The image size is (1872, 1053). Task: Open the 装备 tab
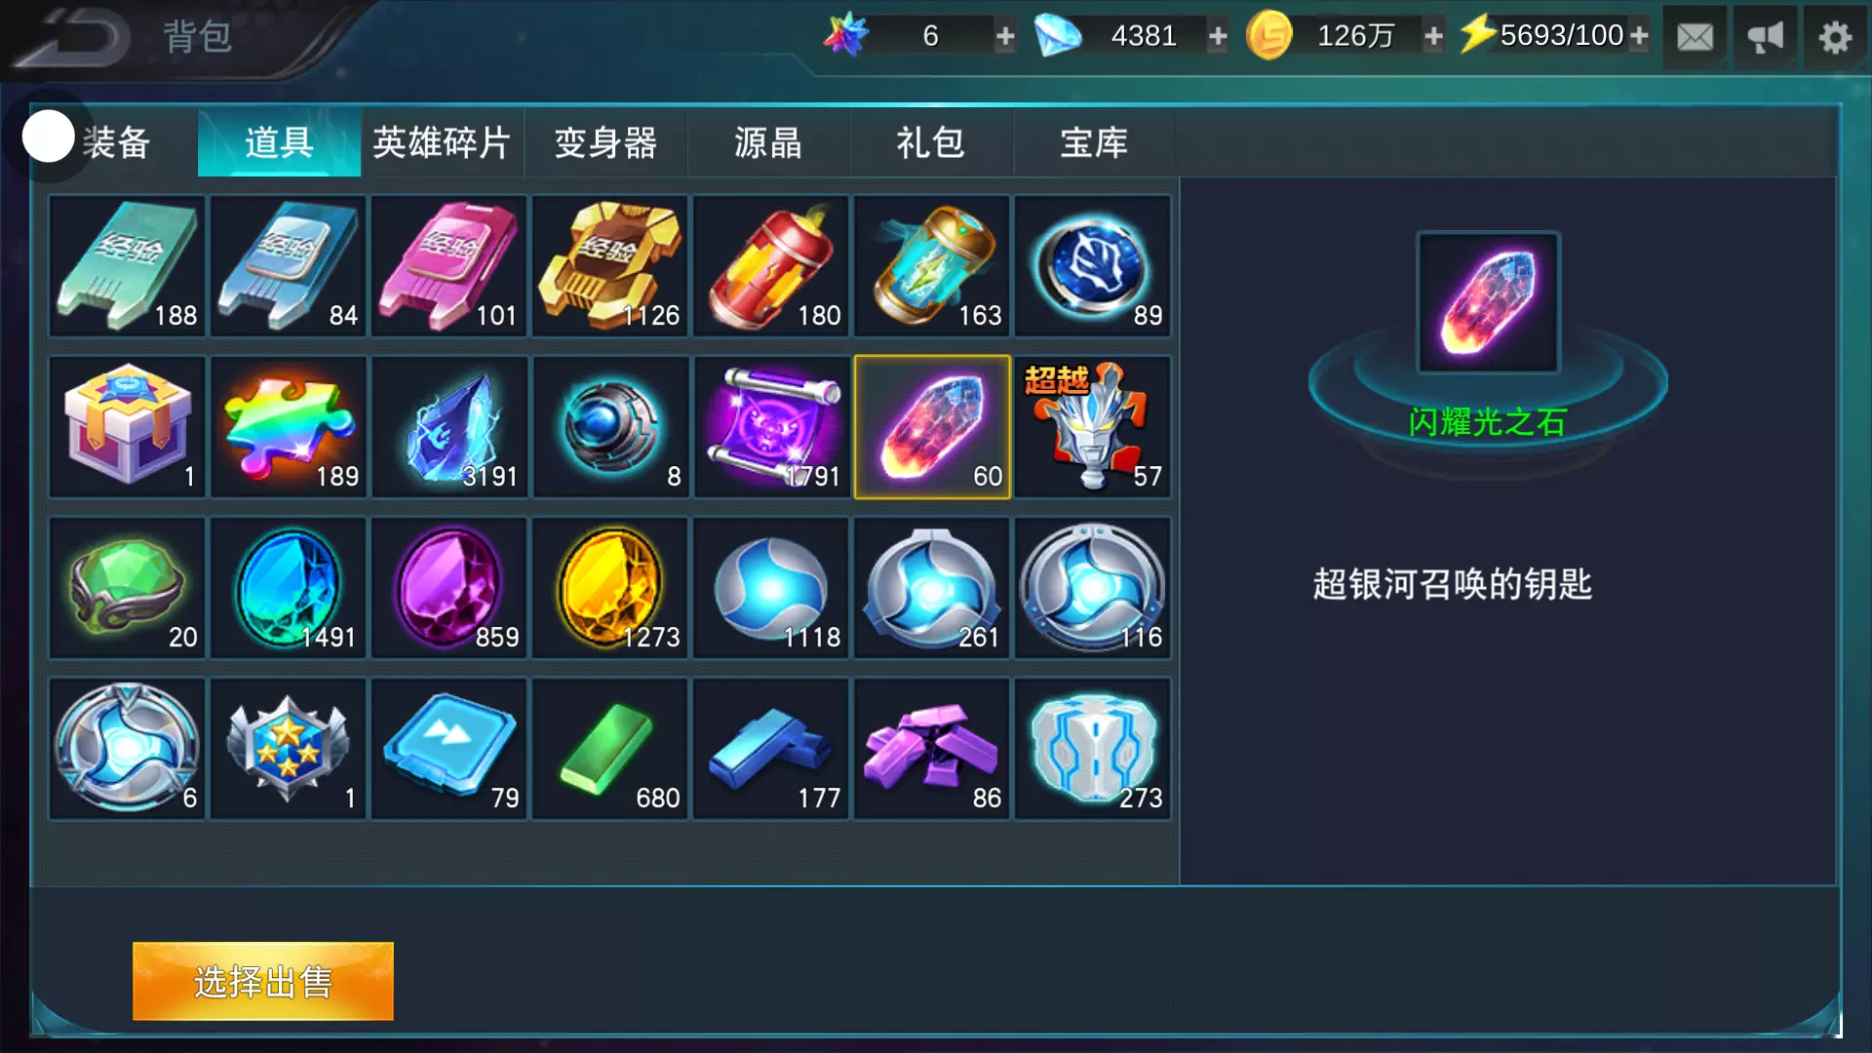pyautogui.click(x=116, y=143)
